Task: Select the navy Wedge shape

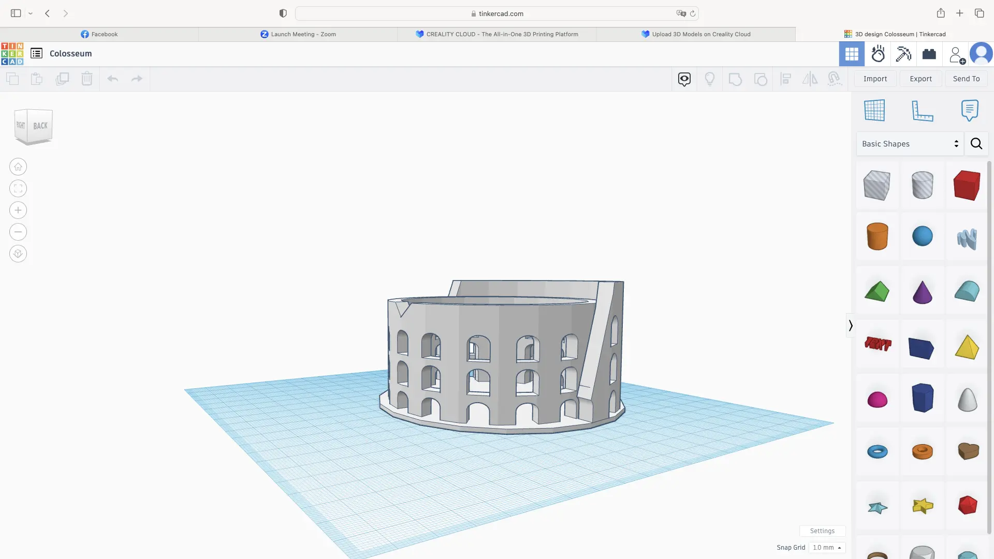Action: 922,348
